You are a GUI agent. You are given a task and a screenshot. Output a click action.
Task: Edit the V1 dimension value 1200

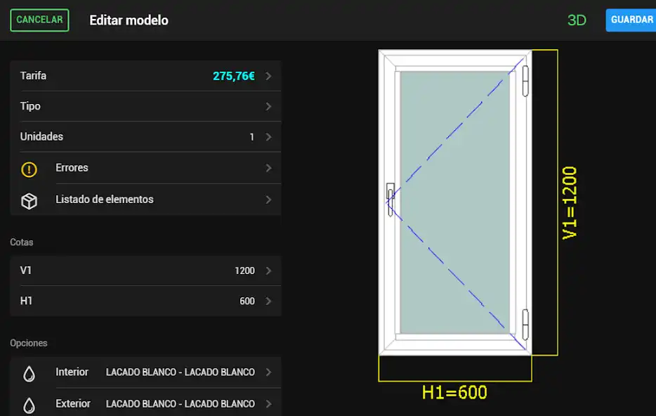point(244,271)
